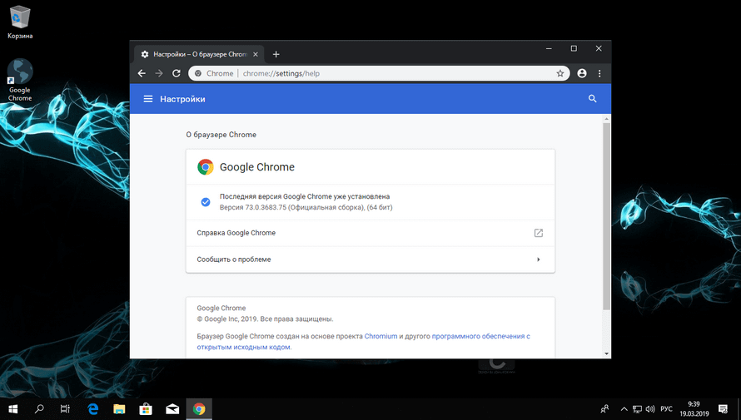This screenshot has height=420, width=741.
Task: Click the blue update checkmark icon
Action: (205, 202)
